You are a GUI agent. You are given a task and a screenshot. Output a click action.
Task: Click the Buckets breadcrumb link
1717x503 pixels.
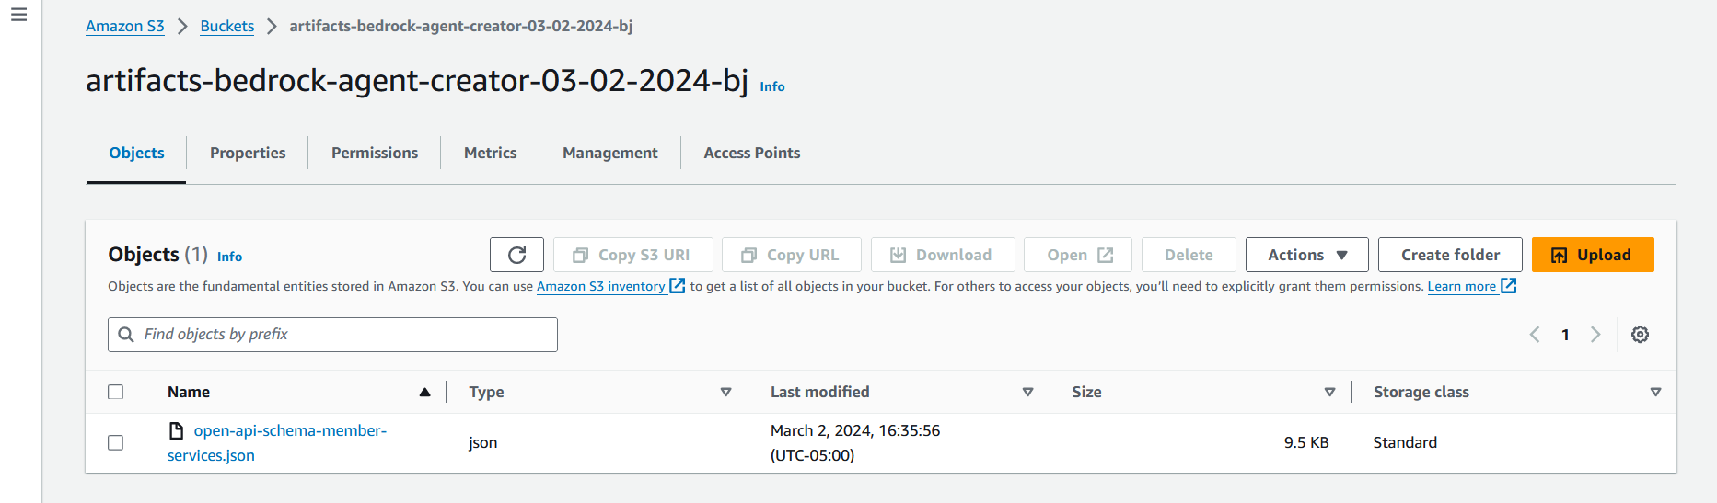(x=227, y=26)
